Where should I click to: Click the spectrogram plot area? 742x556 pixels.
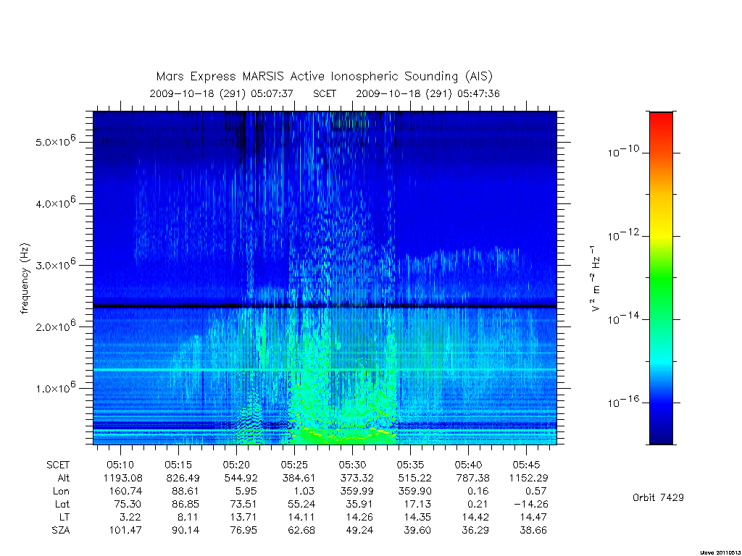[x=325, y=278]
